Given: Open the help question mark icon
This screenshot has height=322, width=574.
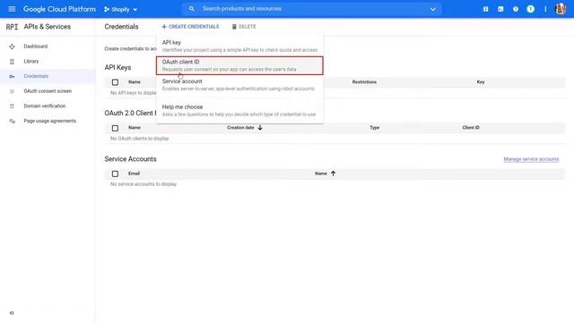Looking at the screenshot, I should click(x=516, y=9).
